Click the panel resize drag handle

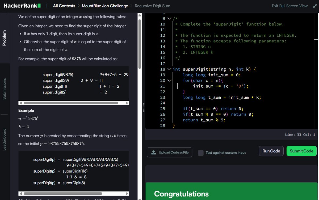pos(143,107)
